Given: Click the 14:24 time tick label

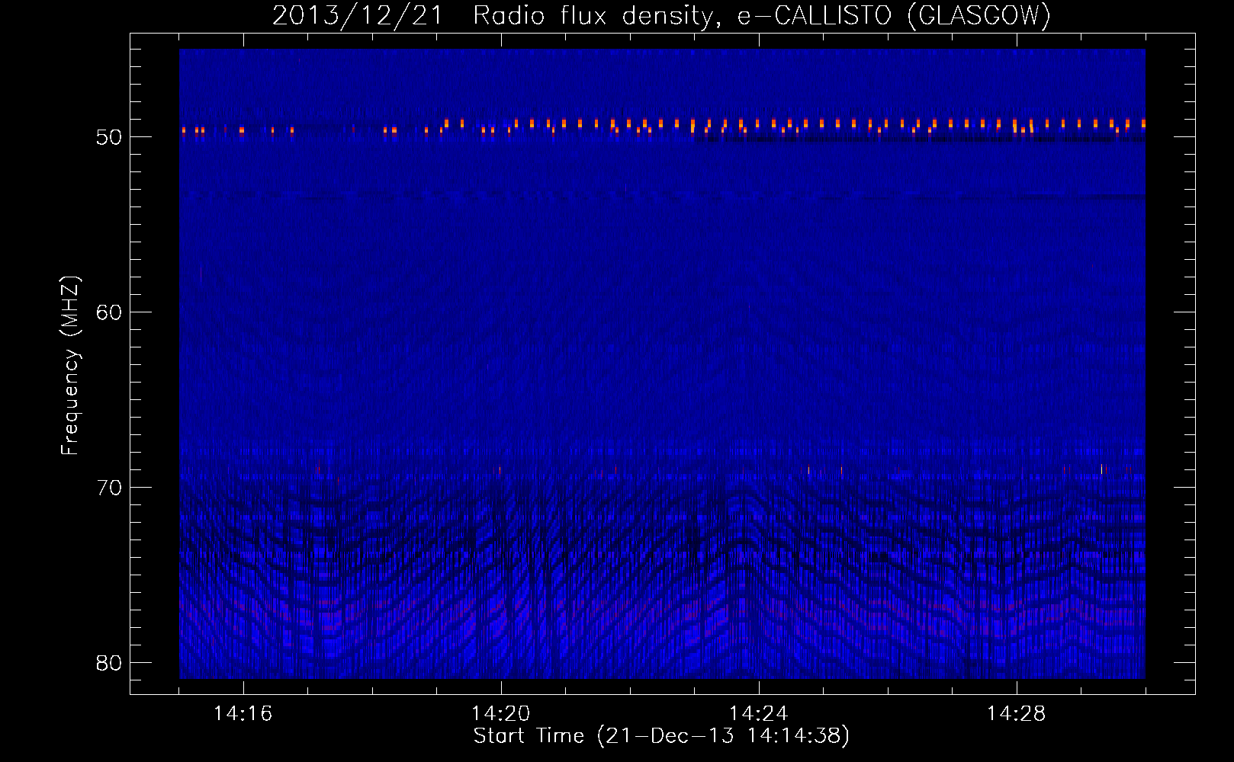Looking at the screenshot, I should pyautogui.click(x=758, y=714).
